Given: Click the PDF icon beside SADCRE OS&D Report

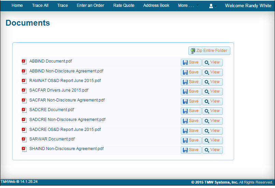Looking at the screenshot, I should click(x=24, y=130).
